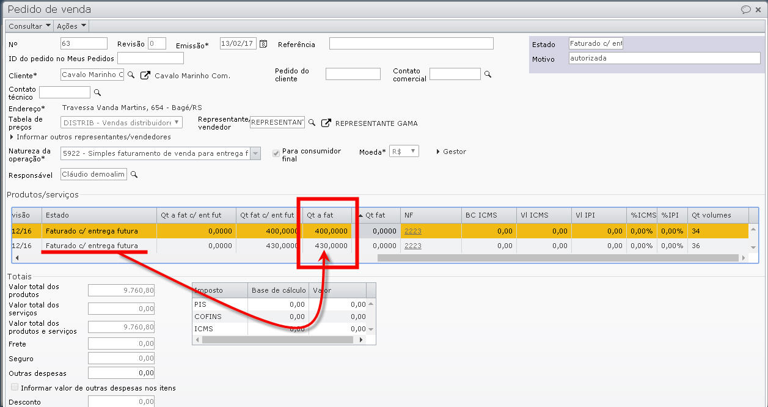Open the Cavalo Marinho Com. client record icon
The height and width of the screenshot is (407, 768).
click(x=145, y=75)
